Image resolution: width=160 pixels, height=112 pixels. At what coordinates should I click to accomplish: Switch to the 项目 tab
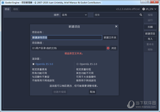pyautogui.click(x=7, y=9)
